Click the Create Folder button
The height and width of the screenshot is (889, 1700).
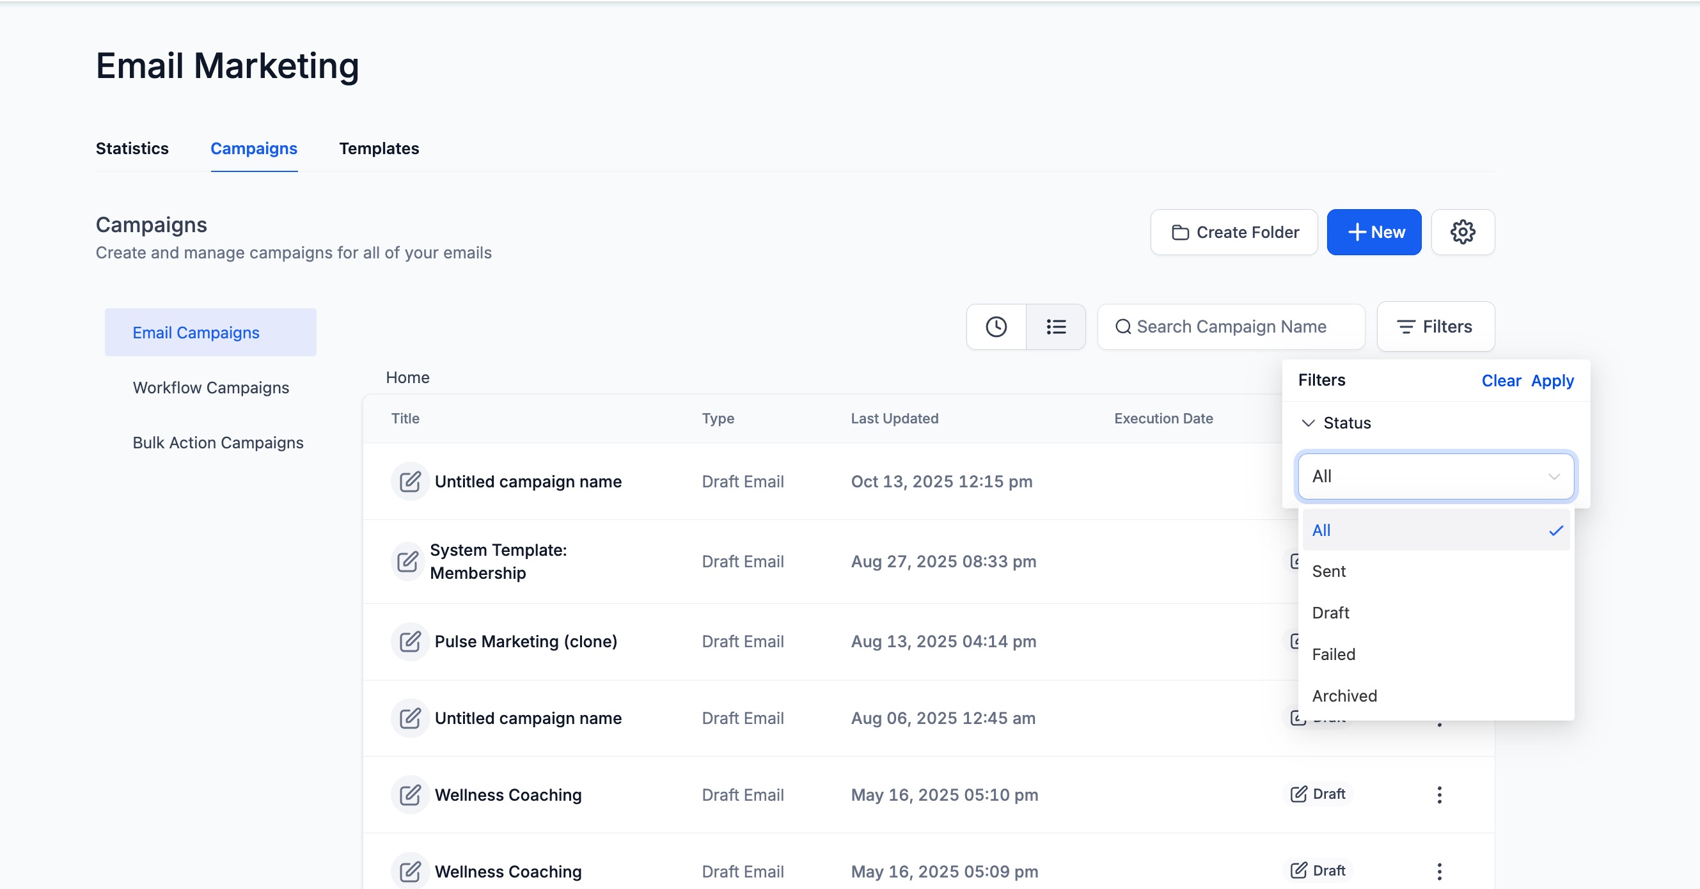coord(1234,232)
